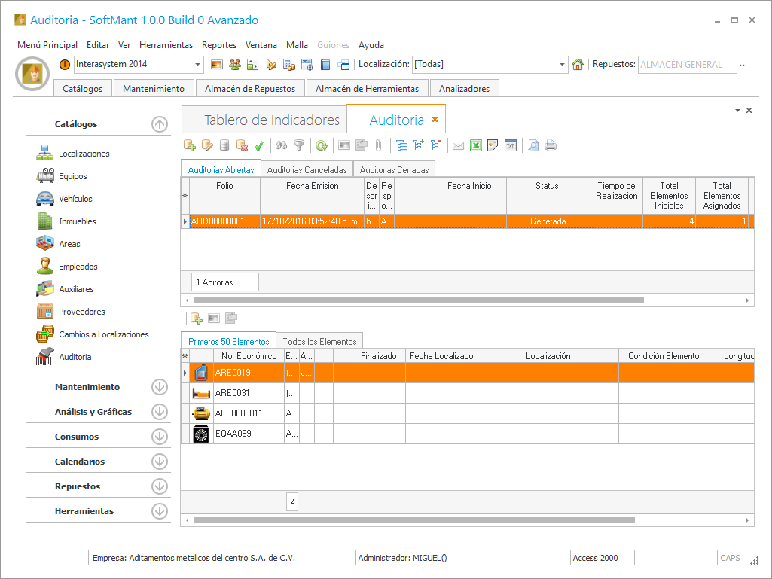
Task: Click the green refresh icon
Action: [321, 146]
